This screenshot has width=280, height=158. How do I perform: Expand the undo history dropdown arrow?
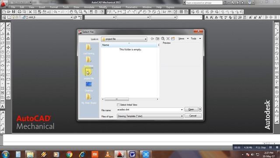[x=59, y=12]
